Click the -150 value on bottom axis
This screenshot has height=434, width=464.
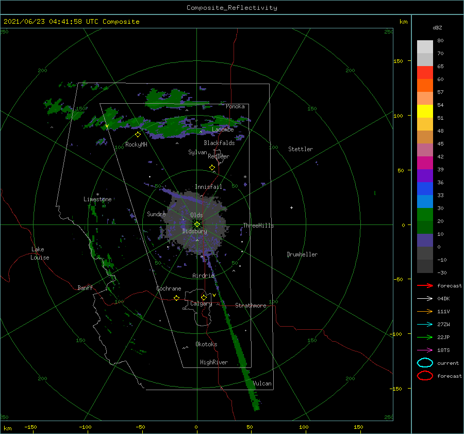pos(30,427)
